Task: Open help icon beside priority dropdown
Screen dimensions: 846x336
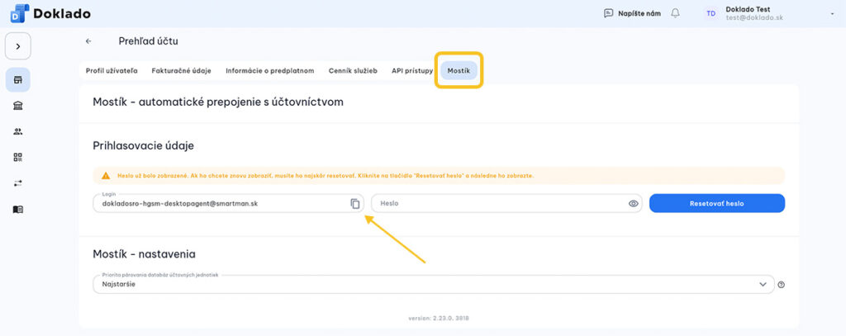Action: coord(782,285)
